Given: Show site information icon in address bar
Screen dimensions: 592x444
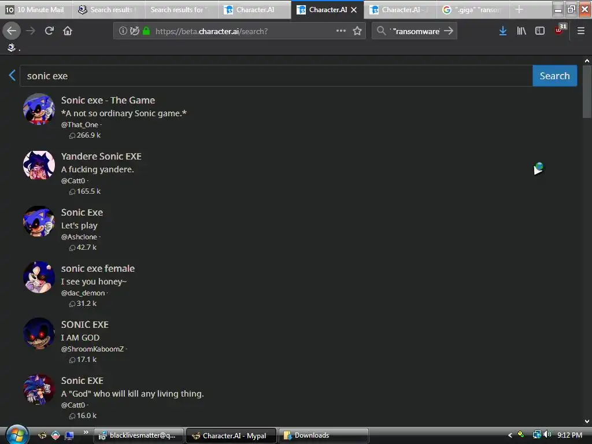Looking at the screenshot, I should tap(123, 31).
